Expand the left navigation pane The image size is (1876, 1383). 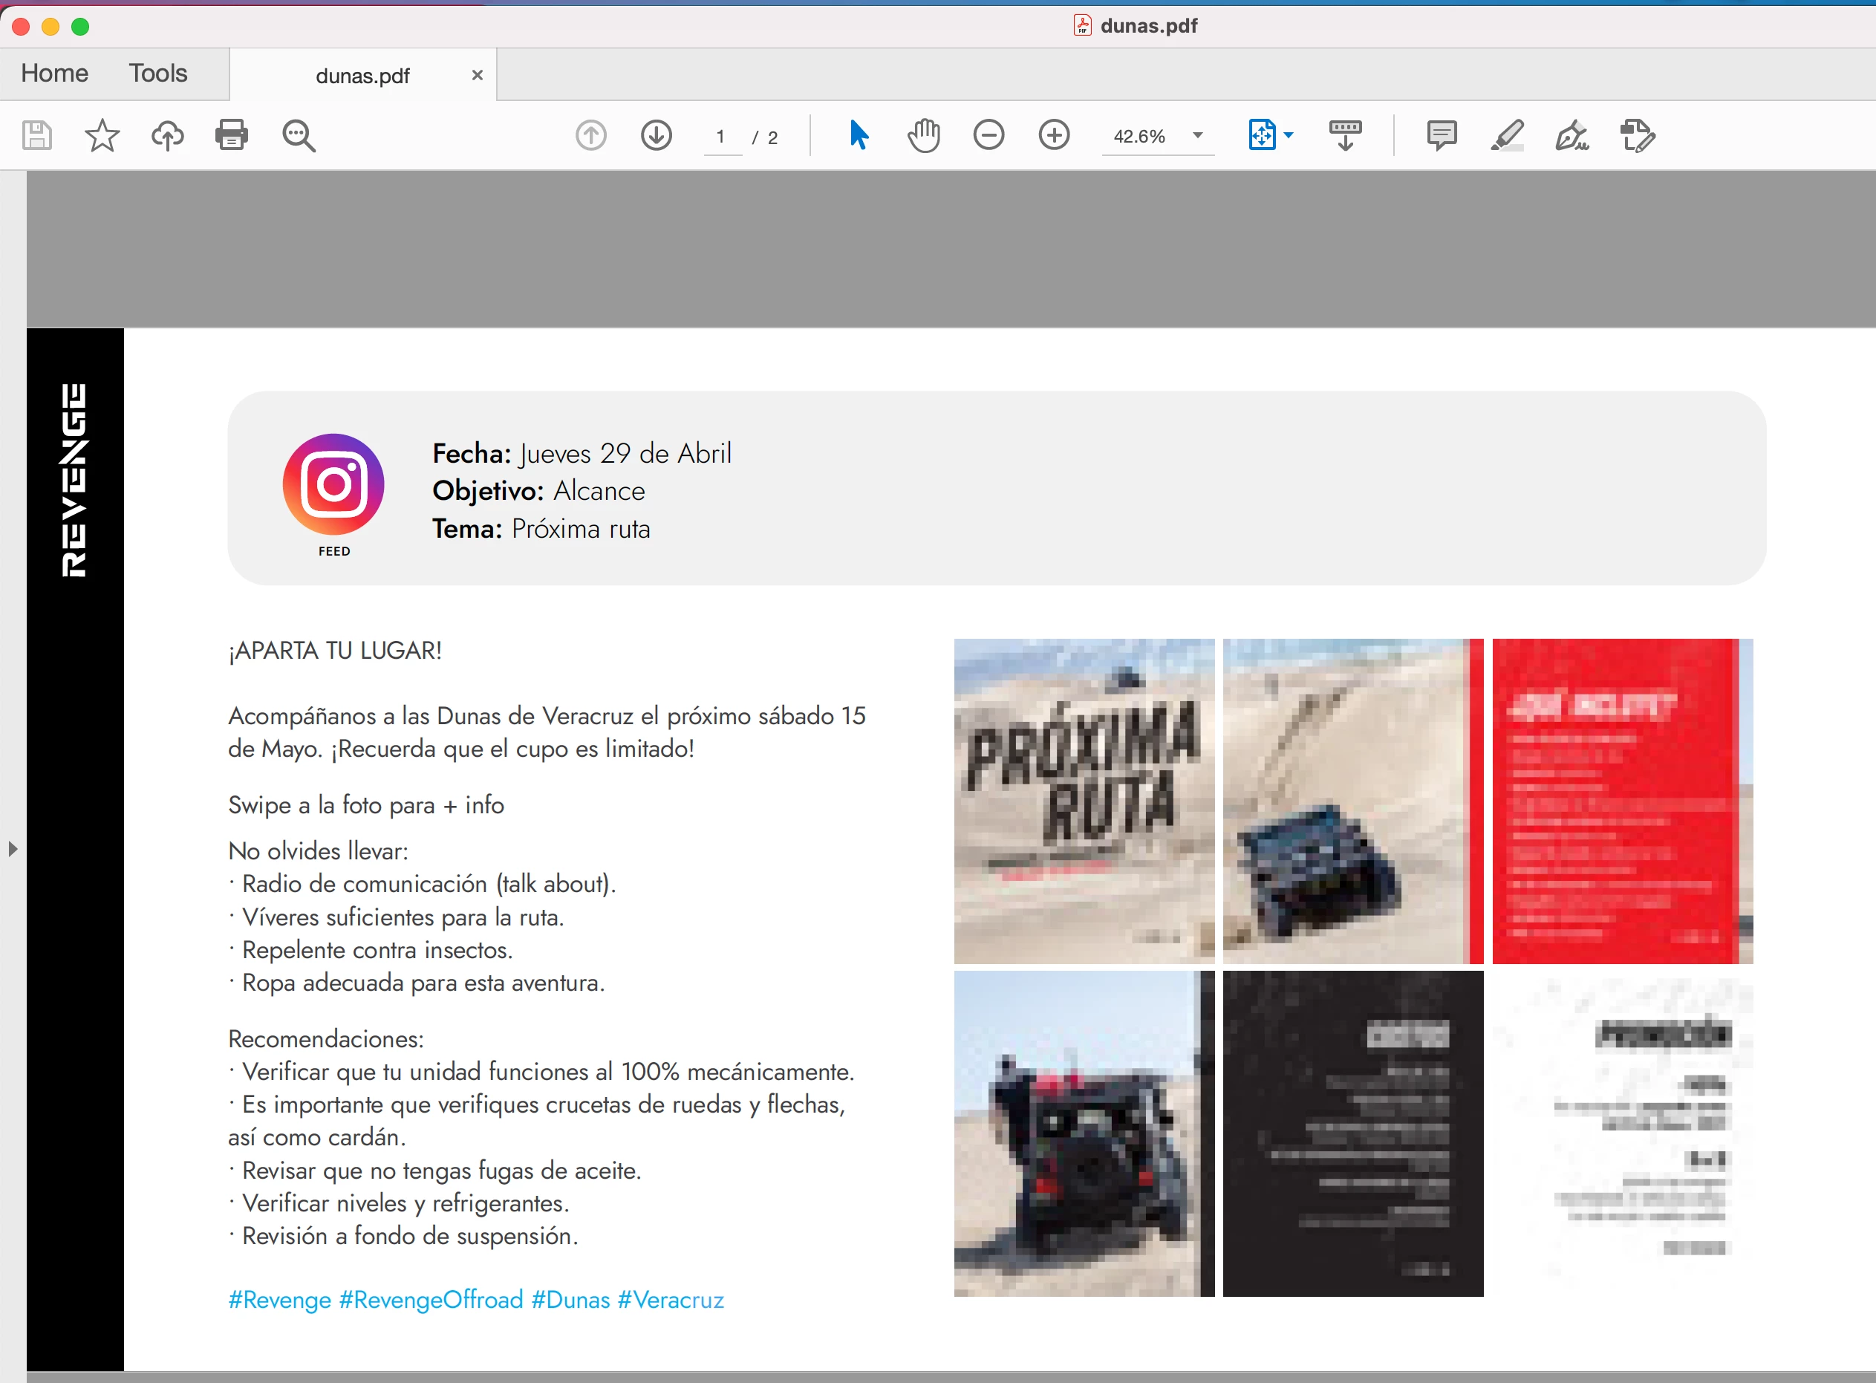tap(13, 849)
